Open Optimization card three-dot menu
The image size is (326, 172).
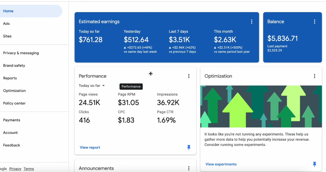coord(315,76)
